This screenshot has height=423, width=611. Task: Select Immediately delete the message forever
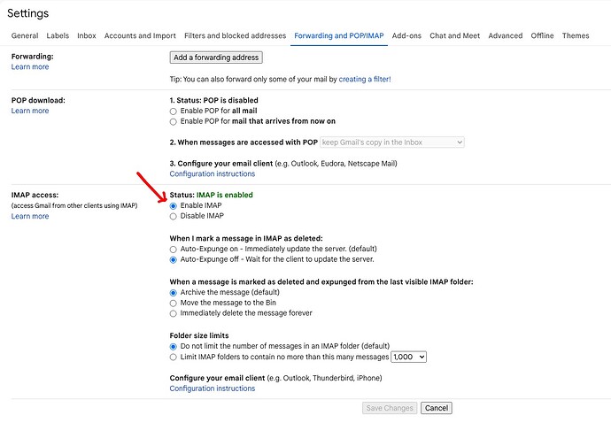pos(174,313)
